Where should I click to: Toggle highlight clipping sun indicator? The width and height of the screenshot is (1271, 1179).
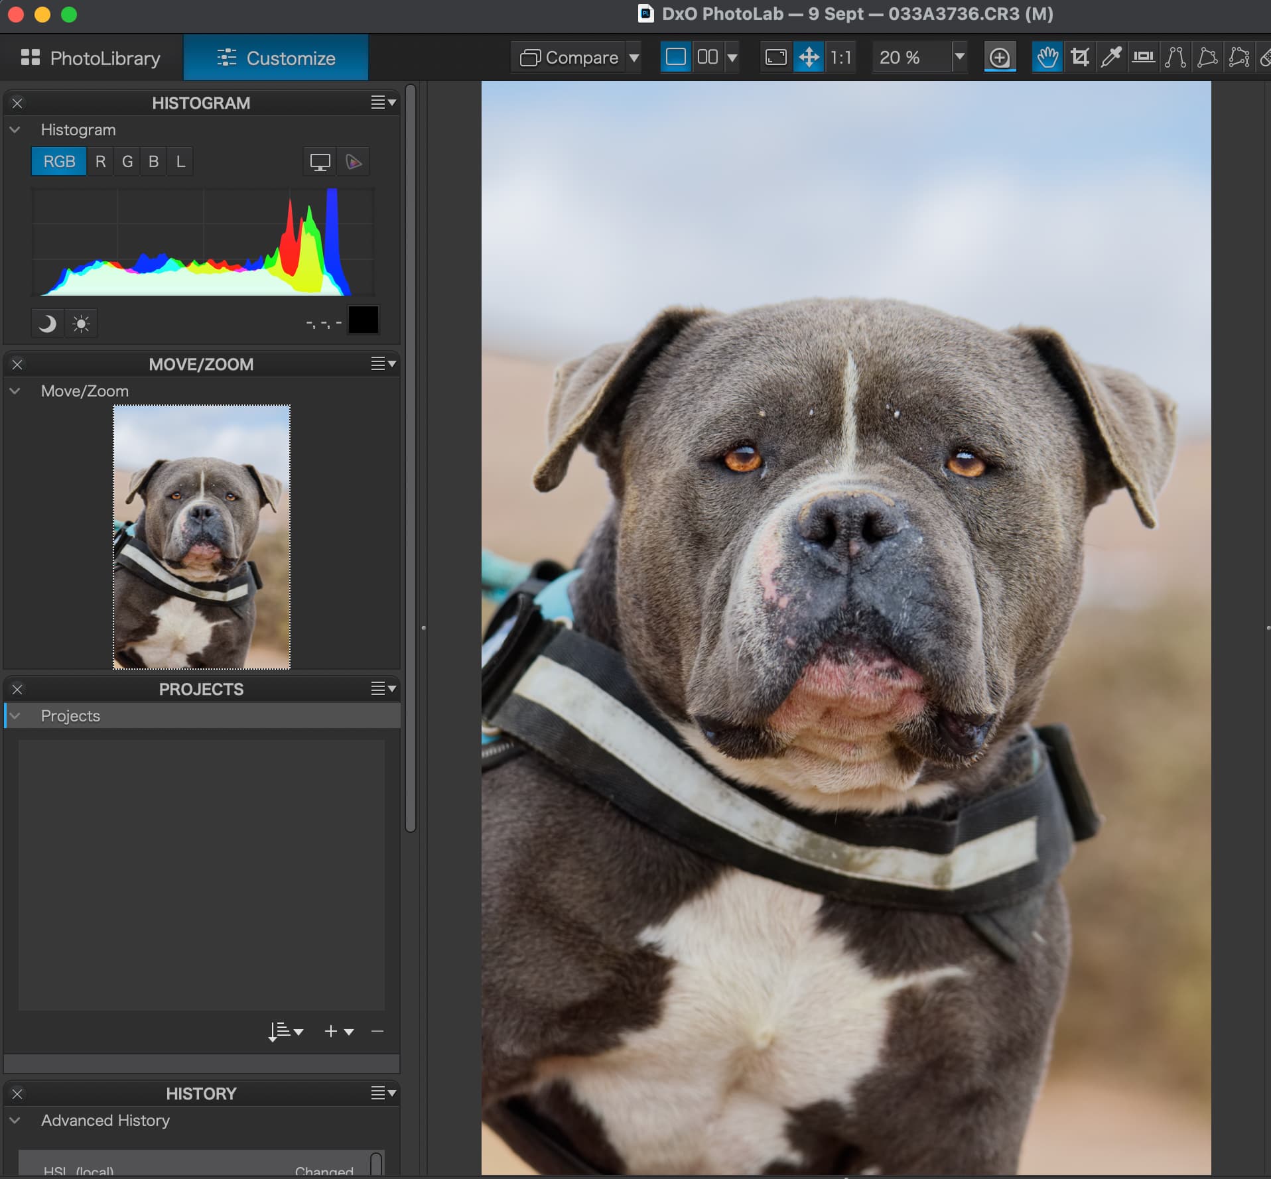coord(81,324)
